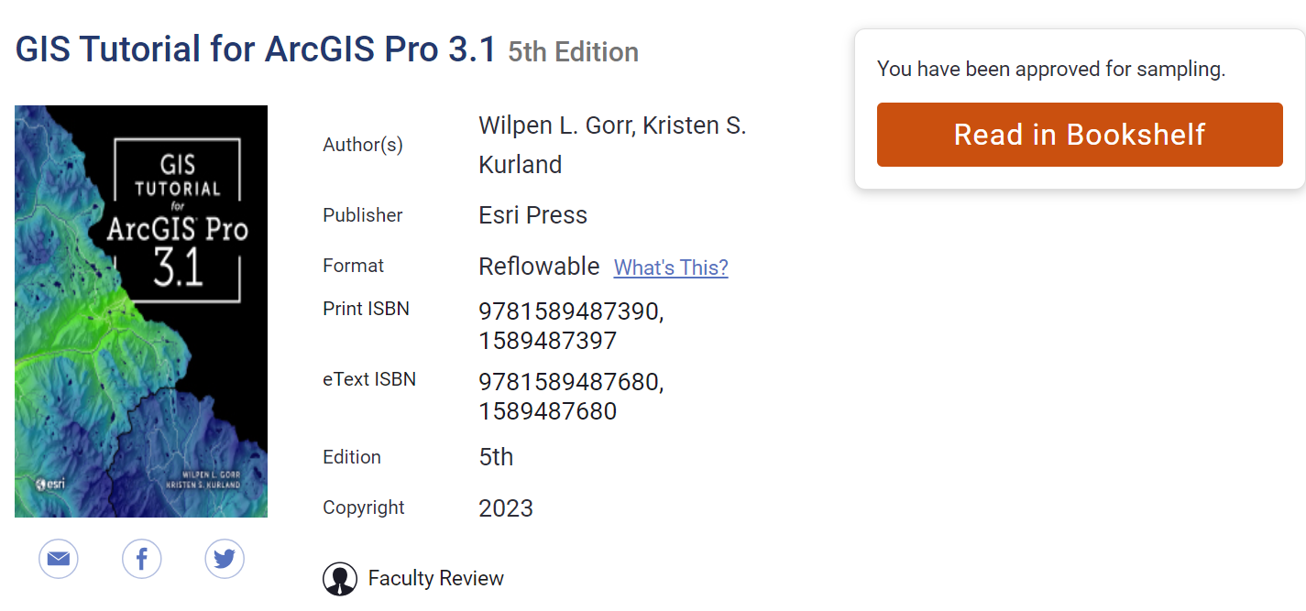This screenshot has width=1306, height=611.
Task: Click the eText ISBN 9781589487680
Action: pyautogui.click(x=568, y=381)
